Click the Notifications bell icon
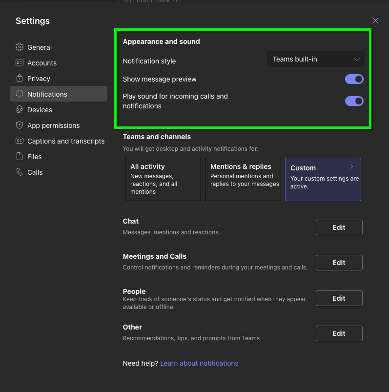Screen dimensions: 389x392 click(20, 94)
